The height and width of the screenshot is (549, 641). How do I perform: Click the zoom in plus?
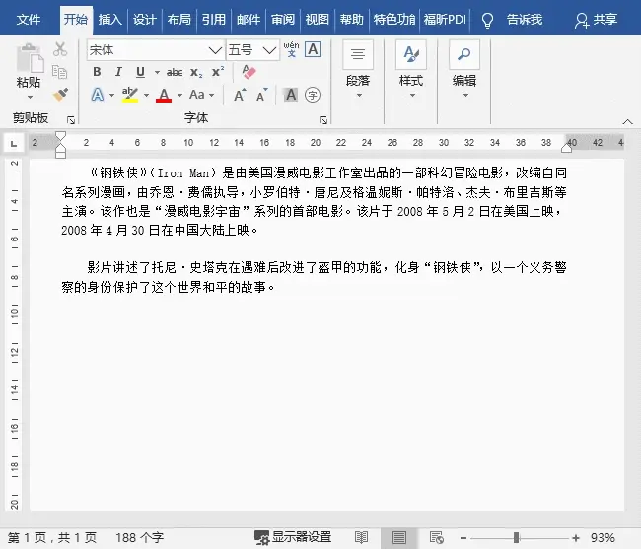[x=576, y=538]
